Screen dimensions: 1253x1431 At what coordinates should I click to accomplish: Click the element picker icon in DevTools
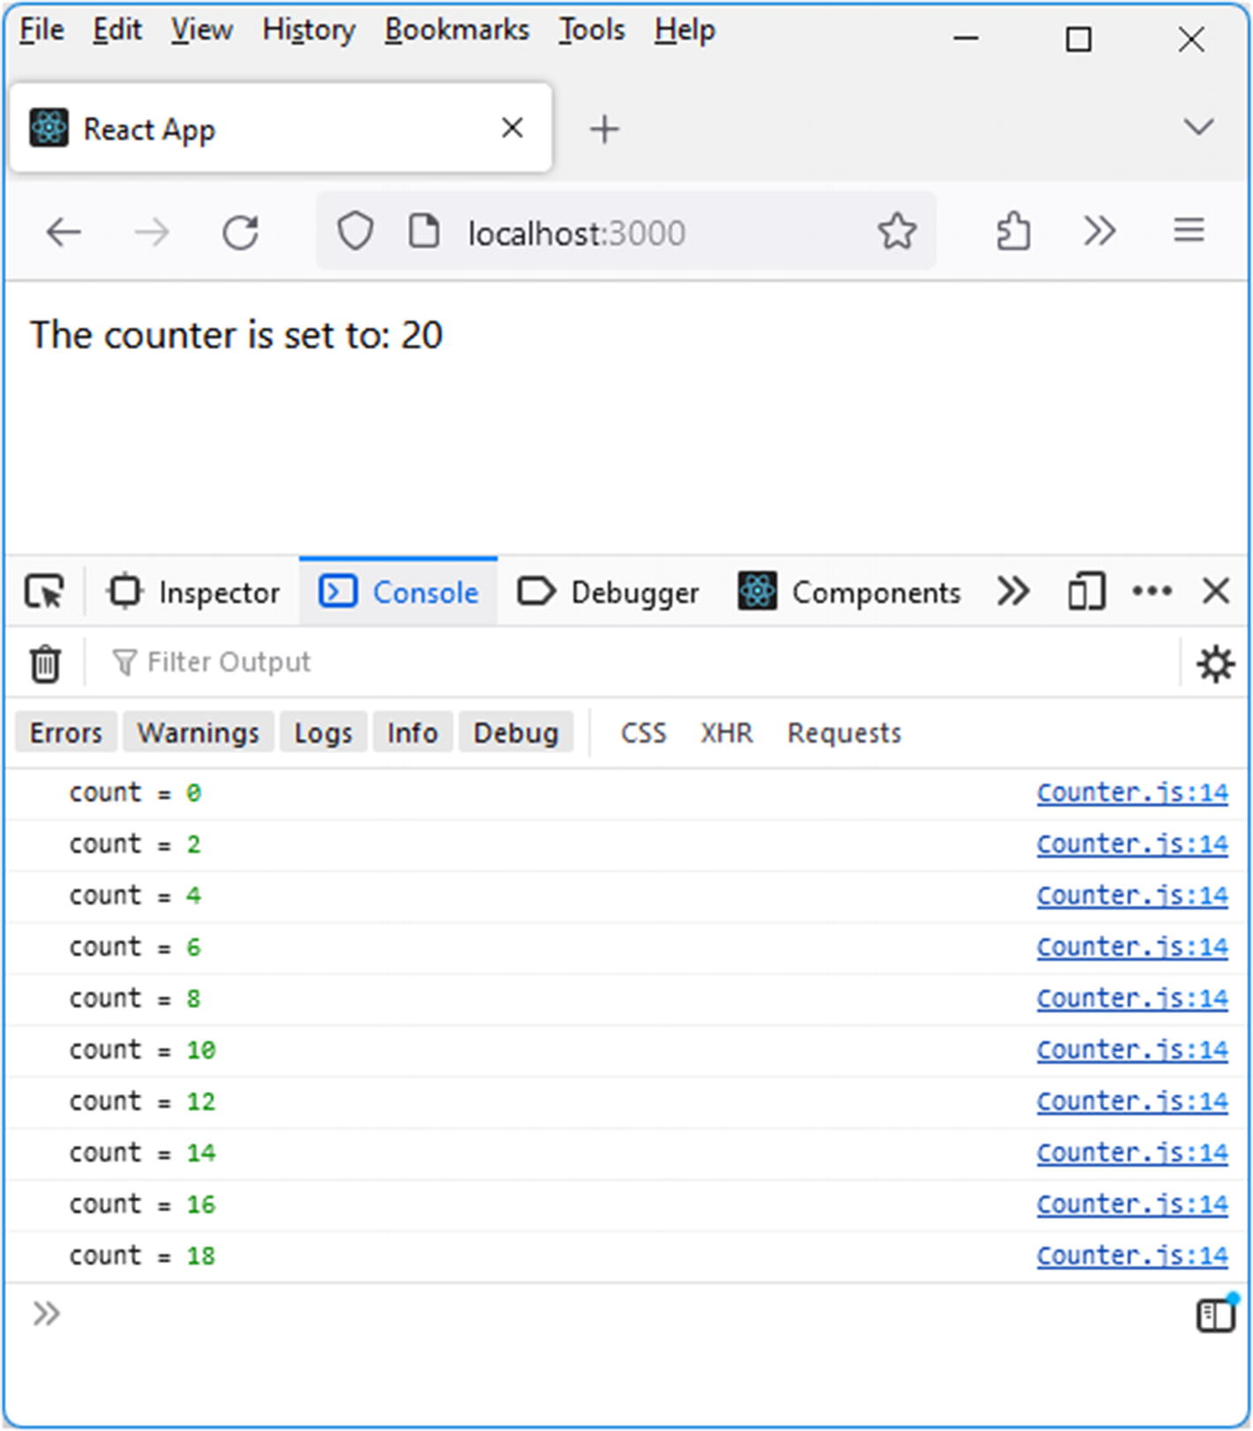point(44,592)
